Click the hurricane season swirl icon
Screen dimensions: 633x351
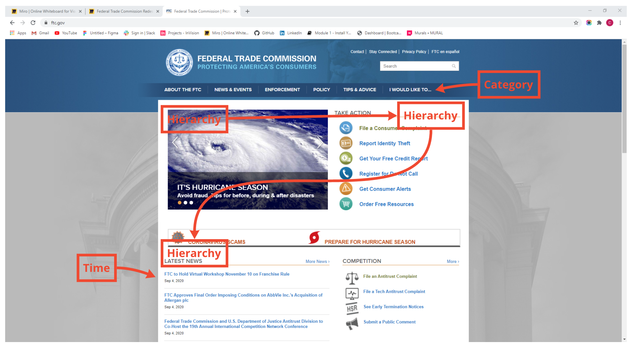[x=314, y=237]
